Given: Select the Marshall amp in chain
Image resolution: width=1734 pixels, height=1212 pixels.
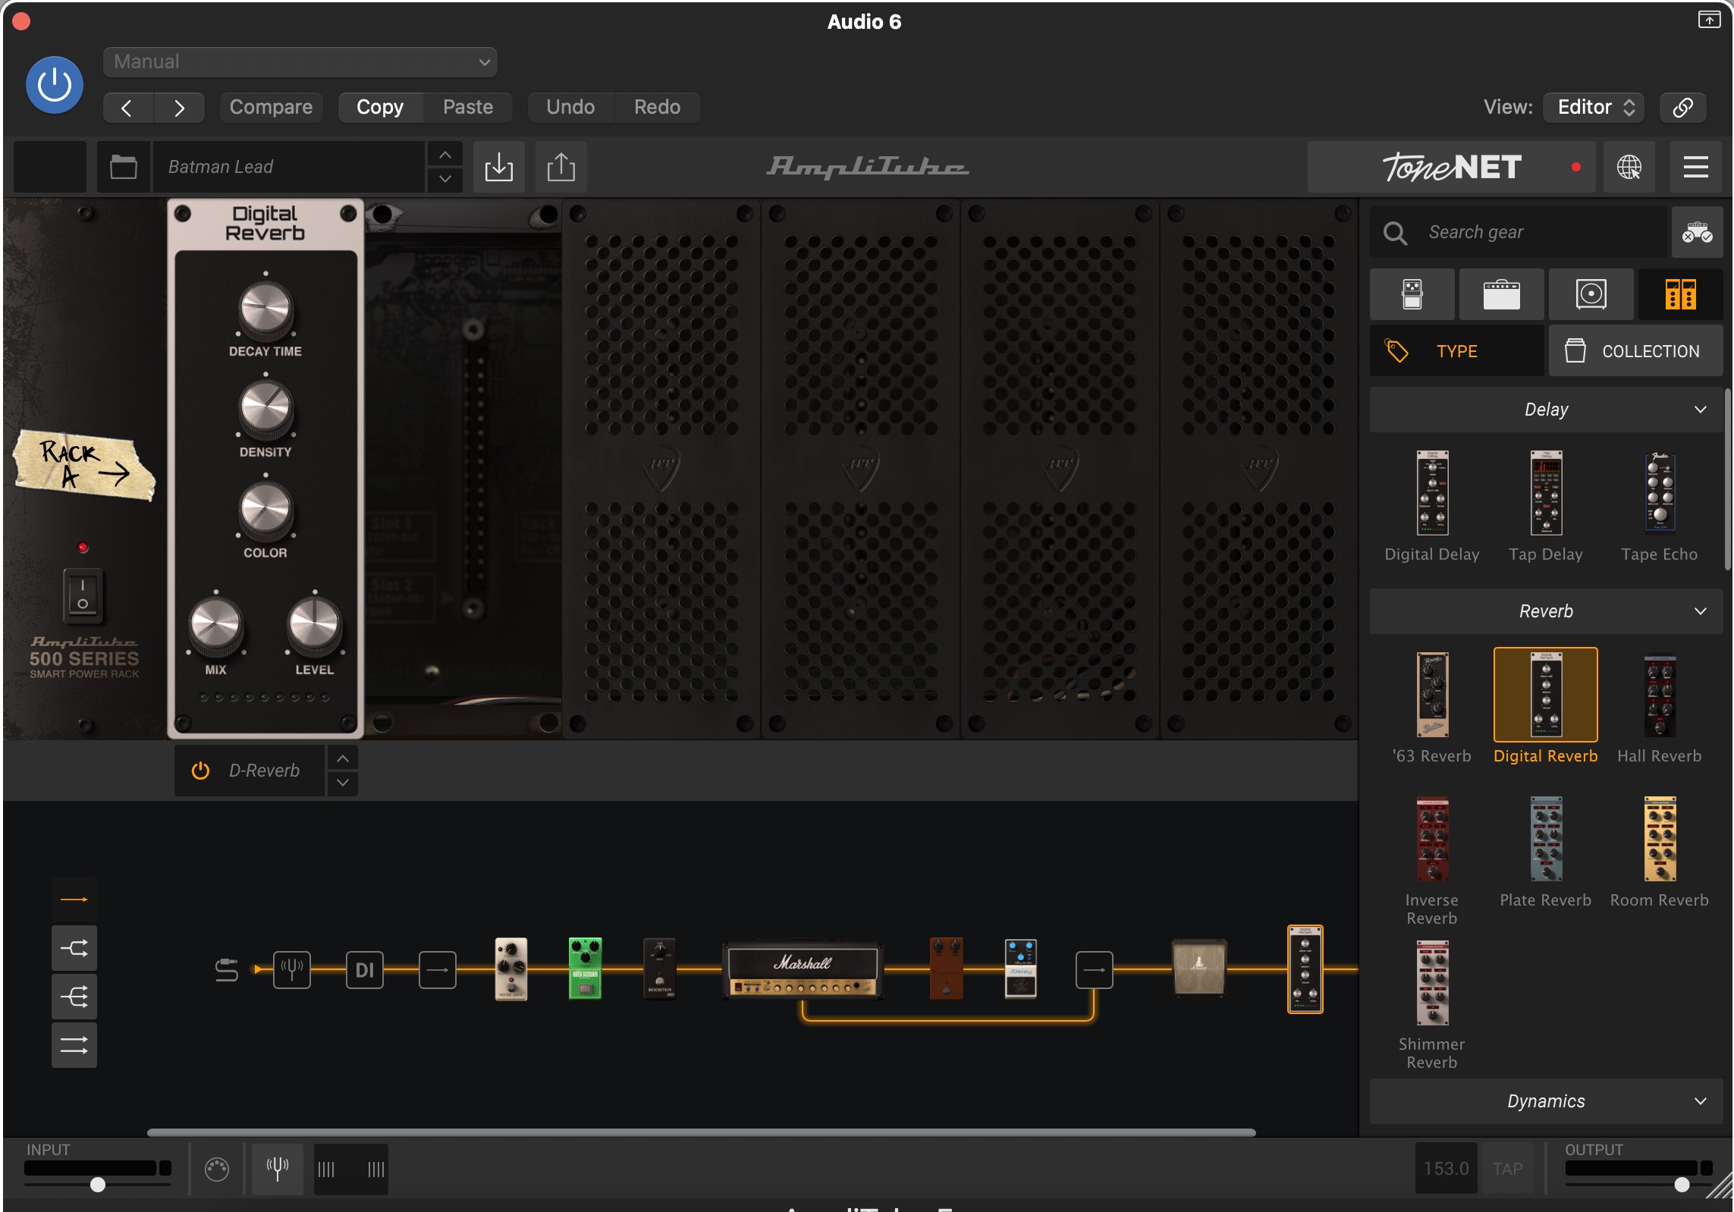Looking at the screenshot, I should (x=803, y=969).
